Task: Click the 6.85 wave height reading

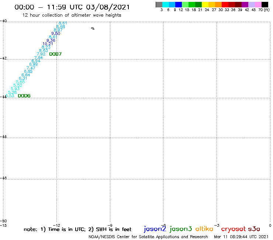Action: coord(28,72)
